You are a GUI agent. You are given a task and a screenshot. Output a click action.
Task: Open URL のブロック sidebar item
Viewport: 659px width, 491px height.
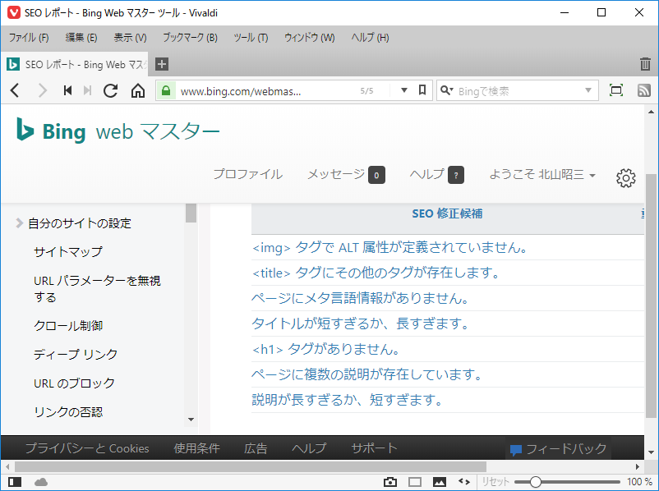(74, 383)
